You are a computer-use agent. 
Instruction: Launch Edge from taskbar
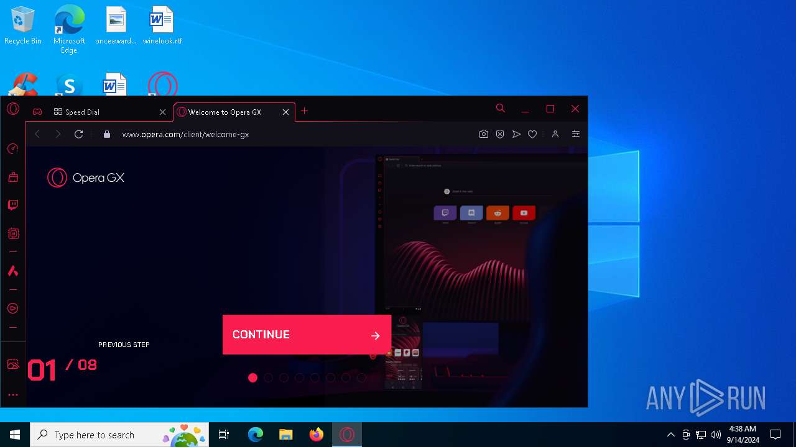[256, 435]
